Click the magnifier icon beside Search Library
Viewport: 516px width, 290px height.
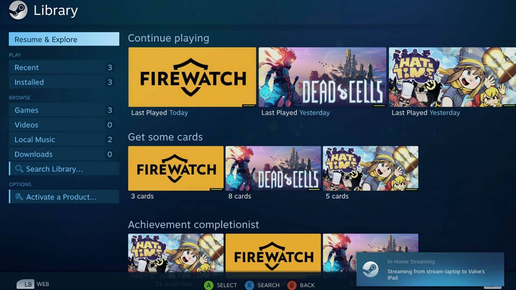point(19,169)
